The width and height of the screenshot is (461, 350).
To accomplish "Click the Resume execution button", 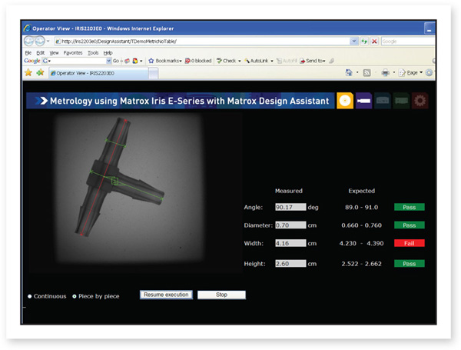I will coord(166,295).
